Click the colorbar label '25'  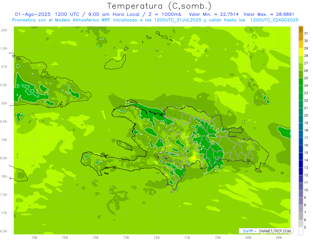pos(306,78)
